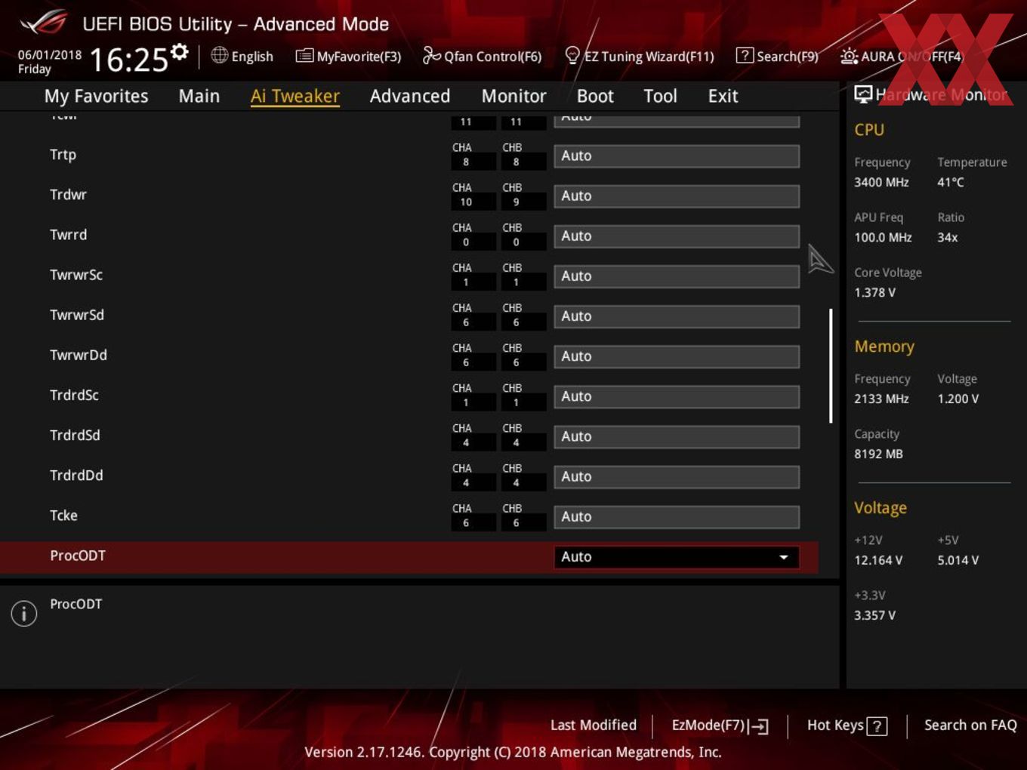Open the Exit tab
1027x770 pixels.
[723, 96]
